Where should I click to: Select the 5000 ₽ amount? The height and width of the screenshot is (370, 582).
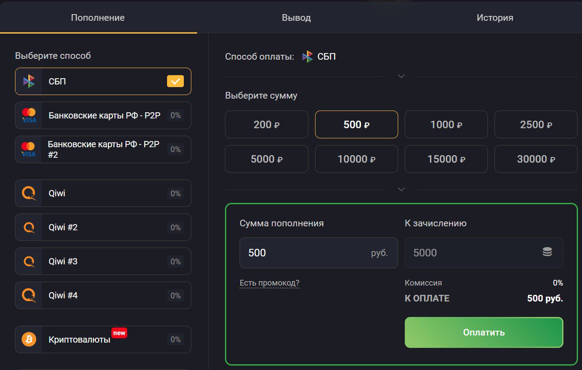point(266,159)
